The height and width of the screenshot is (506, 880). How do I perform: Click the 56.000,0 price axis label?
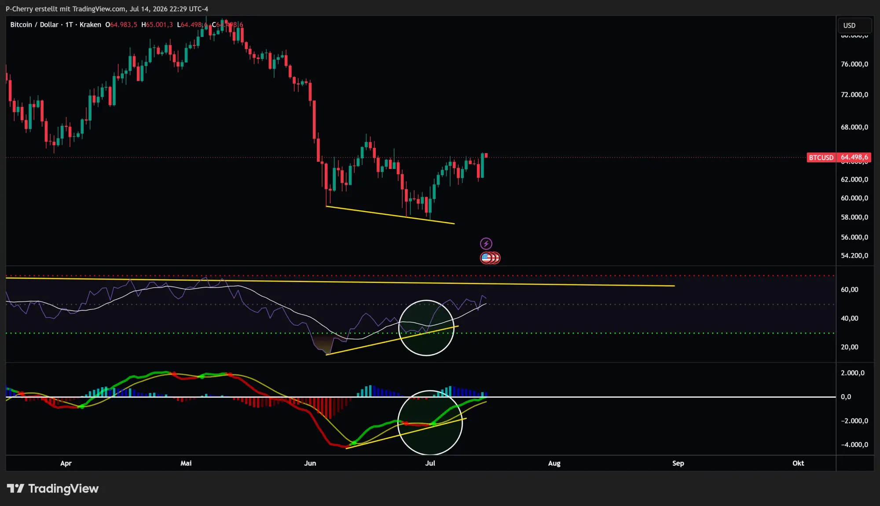[854, 237]
